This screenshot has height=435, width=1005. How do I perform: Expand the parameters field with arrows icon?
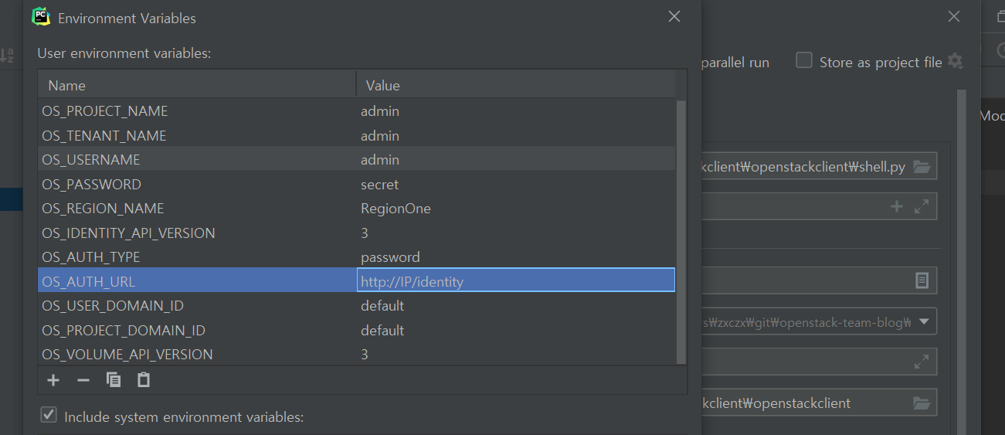pyautogui.click(x=921, y=206)
